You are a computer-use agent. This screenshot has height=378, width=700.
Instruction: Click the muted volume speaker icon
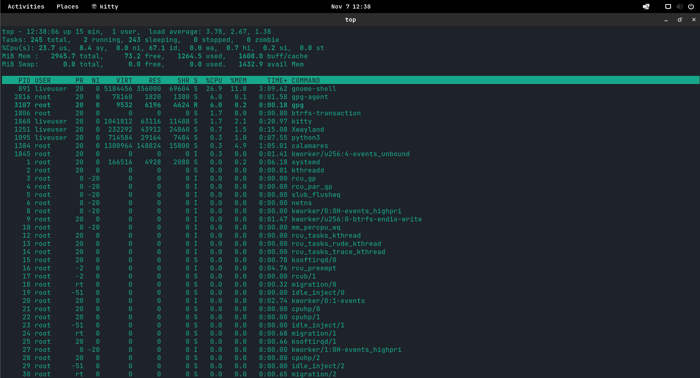[x=679, y=7]
